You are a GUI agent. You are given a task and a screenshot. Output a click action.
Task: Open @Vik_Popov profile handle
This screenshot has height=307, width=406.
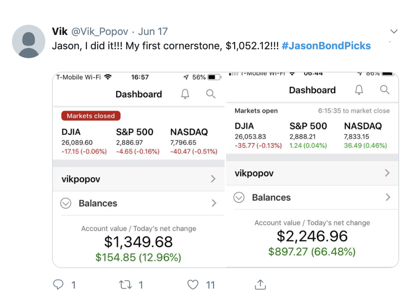click(x=100, y=31)
